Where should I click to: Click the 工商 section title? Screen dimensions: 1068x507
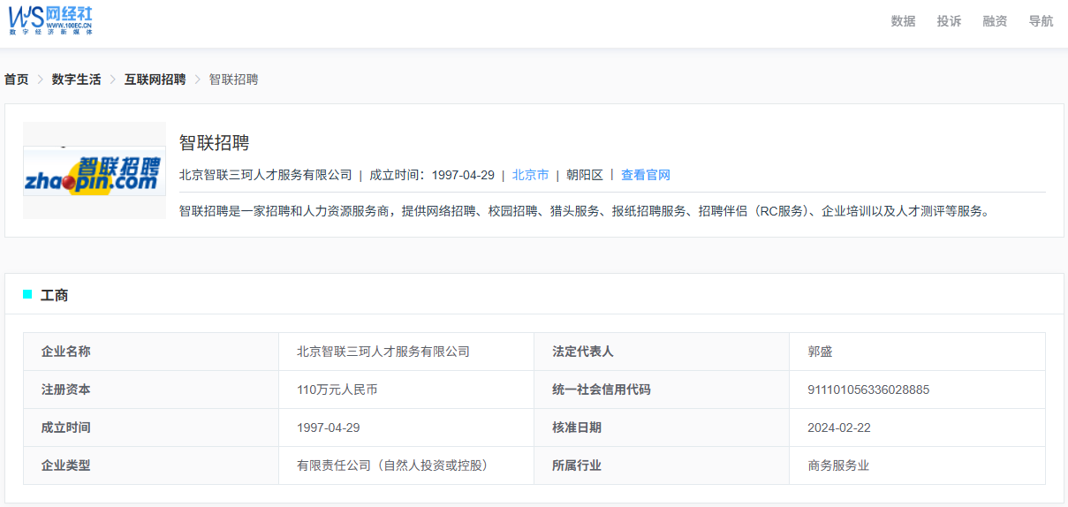click(55, 295)
